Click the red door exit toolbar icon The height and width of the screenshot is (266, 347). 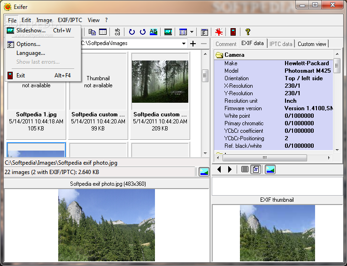click(x=232, y=32)
